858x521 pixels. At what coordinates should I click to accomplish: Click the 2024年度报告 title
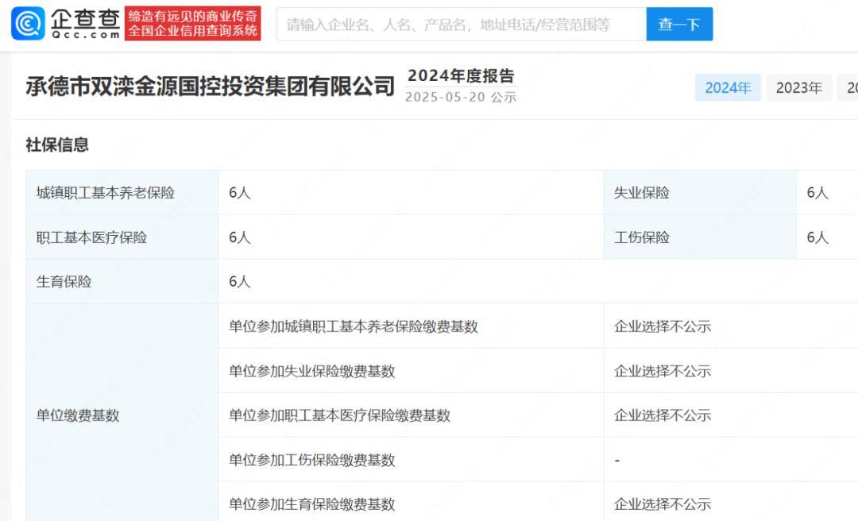(461, 75)
